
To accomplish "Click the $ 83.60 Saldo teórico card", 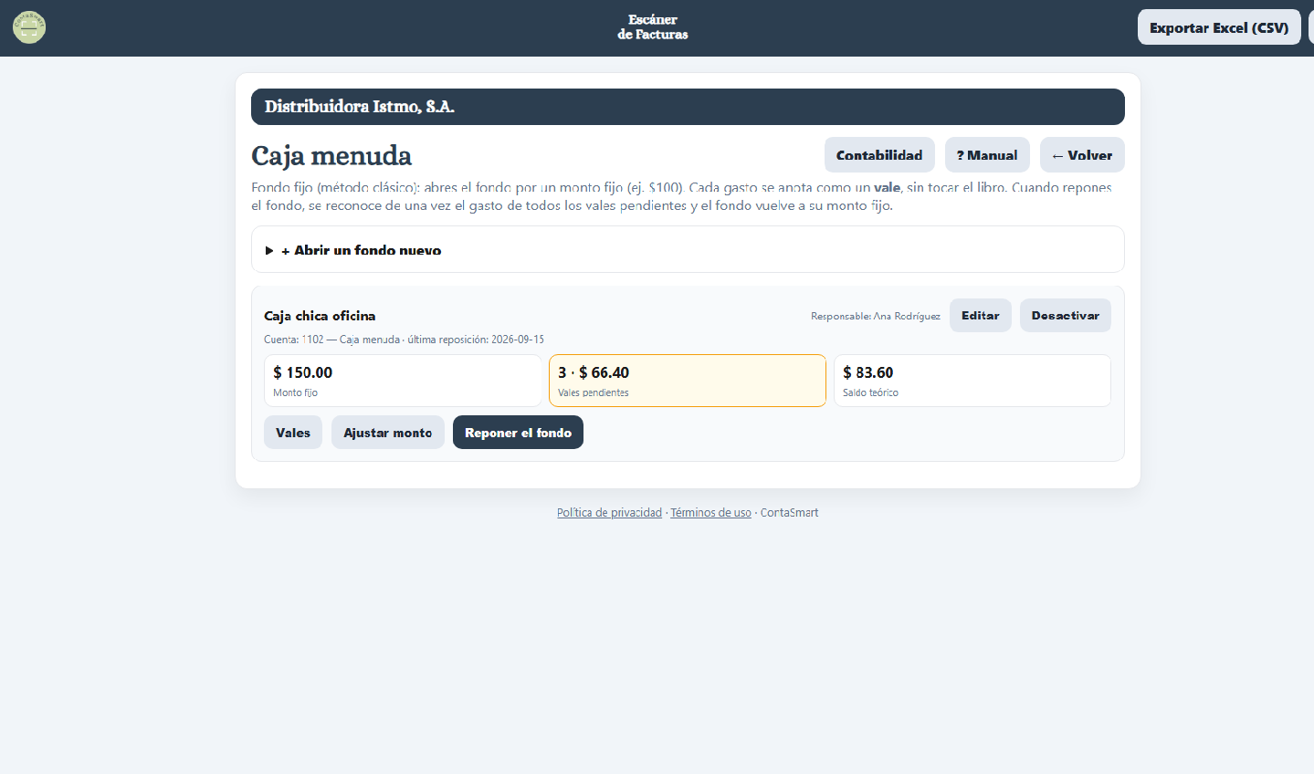I will tap(972, 381).
